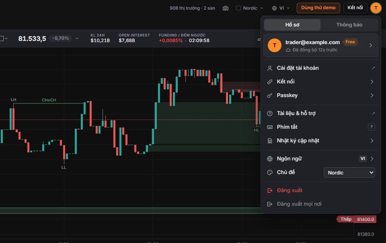Switch to the Thông báo tab
This screenshot has width=386, height=243.
[x=349, y=25]
